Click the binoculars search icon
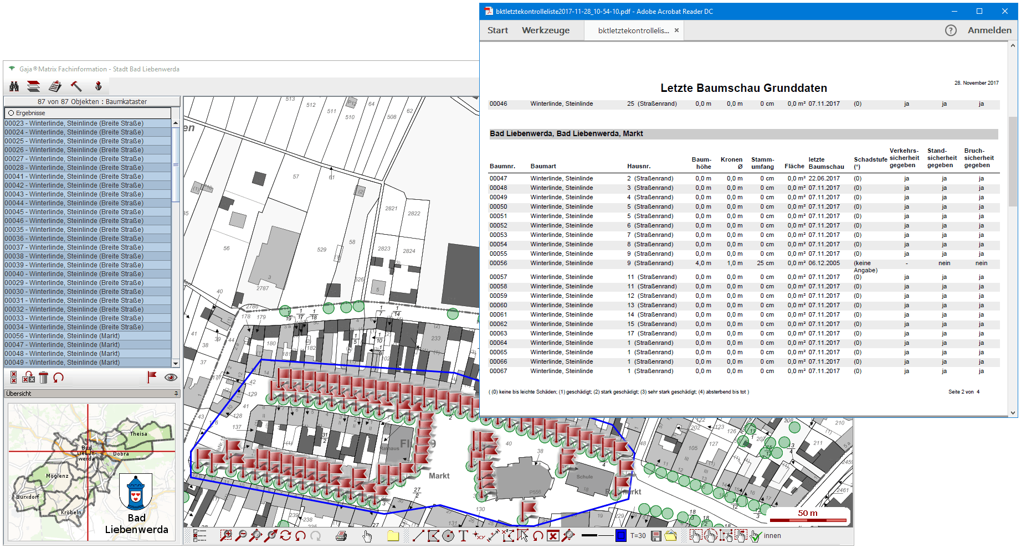Screen dimensions: 1021x548 click(14, 86)
